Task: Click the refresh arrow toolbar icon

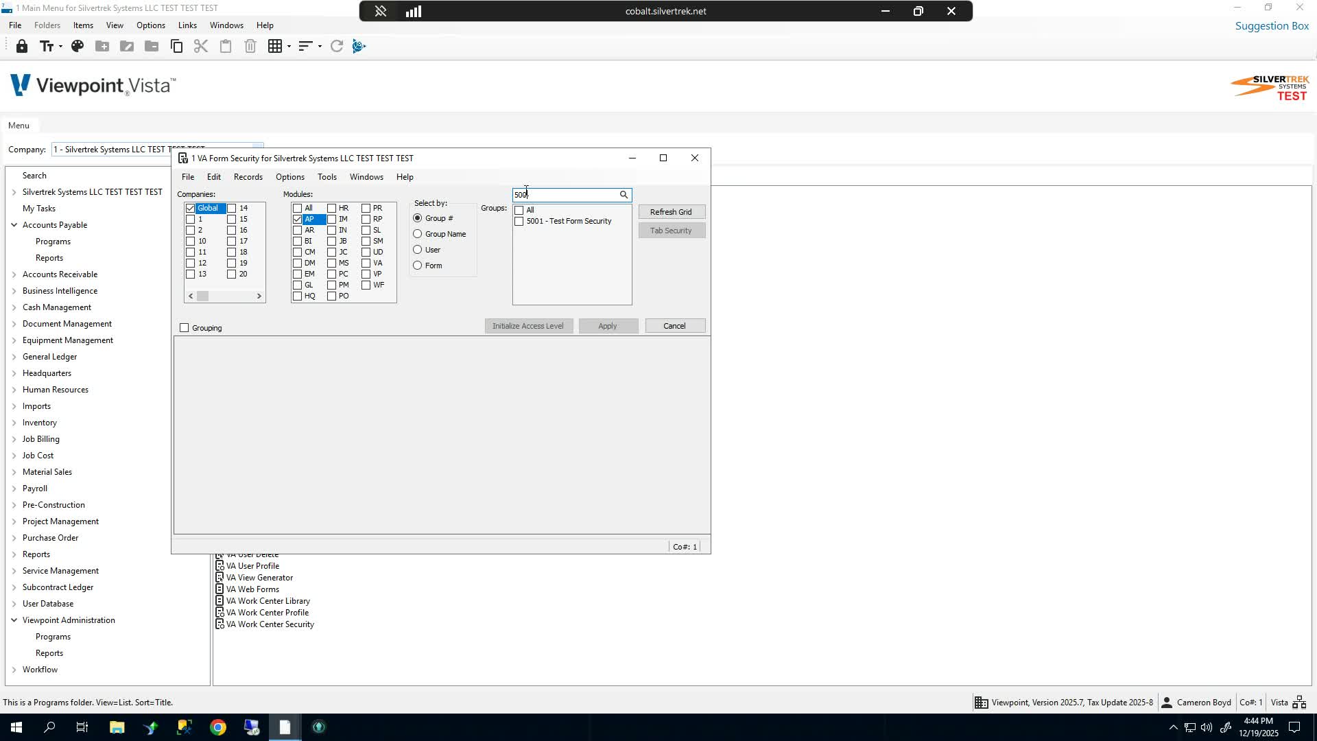Action: coord(336,46)
